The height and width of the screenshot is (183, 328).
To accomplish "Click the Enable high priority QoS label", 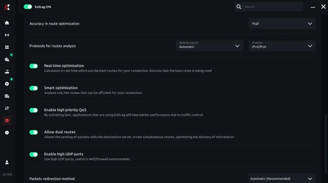I will pyautogui.click(x=65, y=110).
